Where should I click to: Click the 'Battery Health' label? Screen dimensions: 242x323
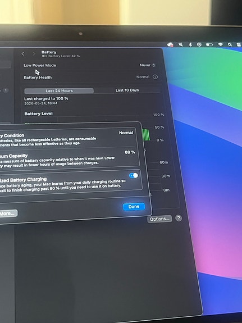[x=38, y=78]
